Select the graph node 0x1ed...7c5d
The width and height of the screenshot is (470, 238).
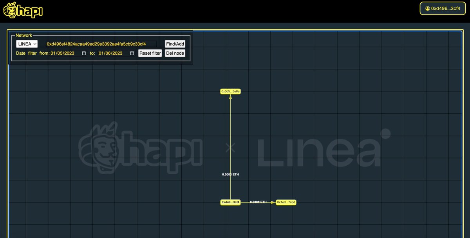(x=286, y=202)
